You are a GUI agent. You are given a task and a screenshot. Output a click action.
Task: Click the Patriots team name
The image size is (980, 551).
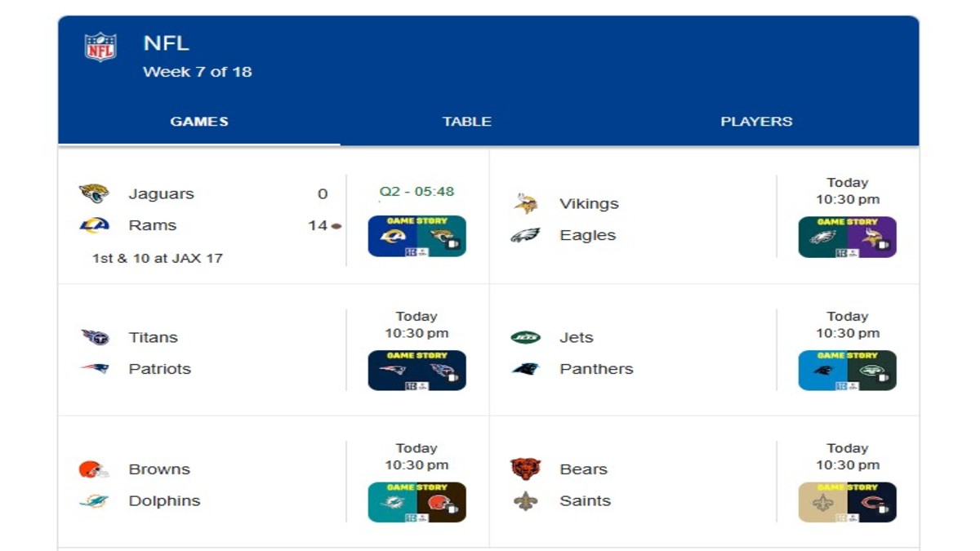(x=159, y=369)
